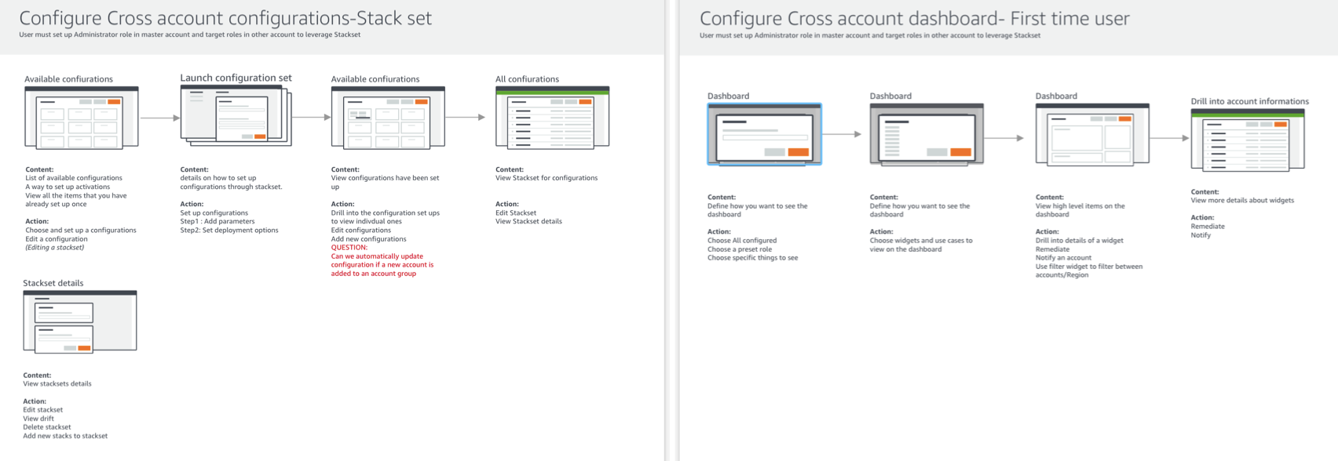
Task: Click the 'Choose a preset role' line
Action: (x=740, y=249)
